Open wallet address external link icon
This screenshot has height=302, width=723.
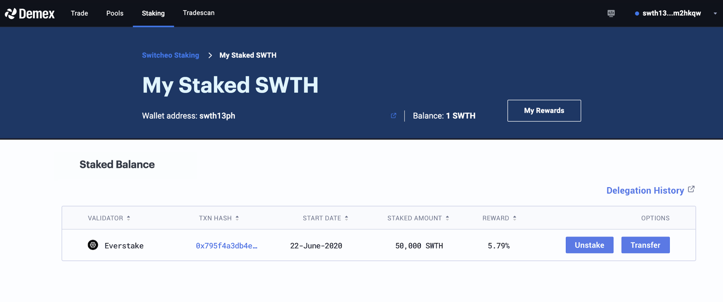[393, 116]
